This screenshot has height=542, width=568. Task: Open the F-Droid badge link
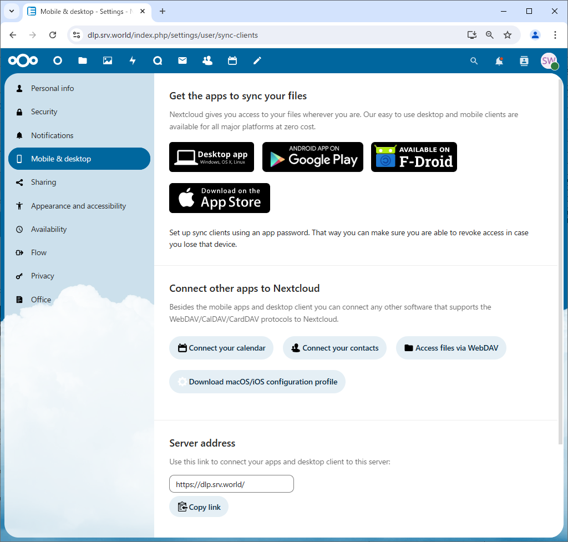pyautogui.click(x=414, y=157)
